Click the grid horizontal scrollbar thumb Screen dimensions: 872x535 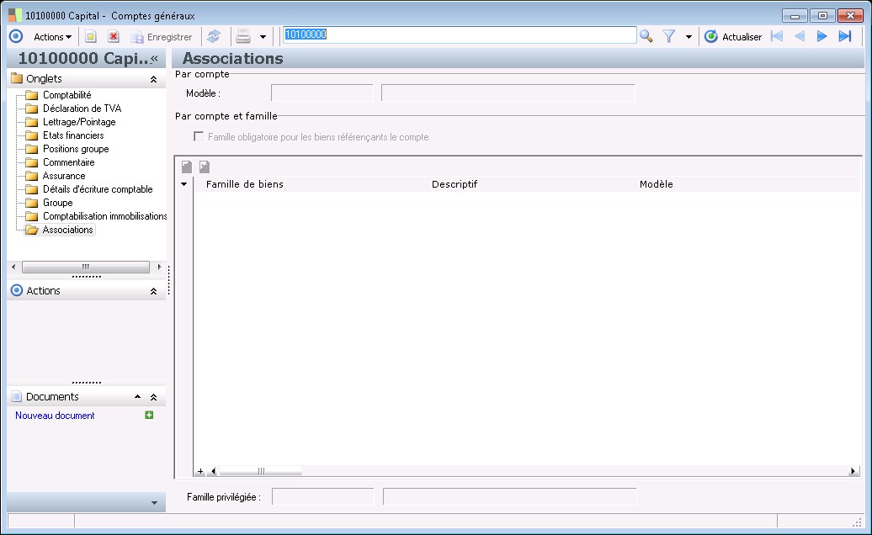pyautogui.click(x=260, y=472)
